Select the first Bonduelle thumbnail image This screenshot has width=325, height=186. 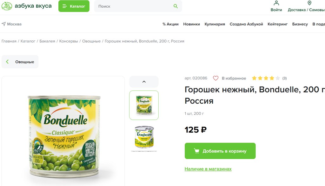(144, 105)
